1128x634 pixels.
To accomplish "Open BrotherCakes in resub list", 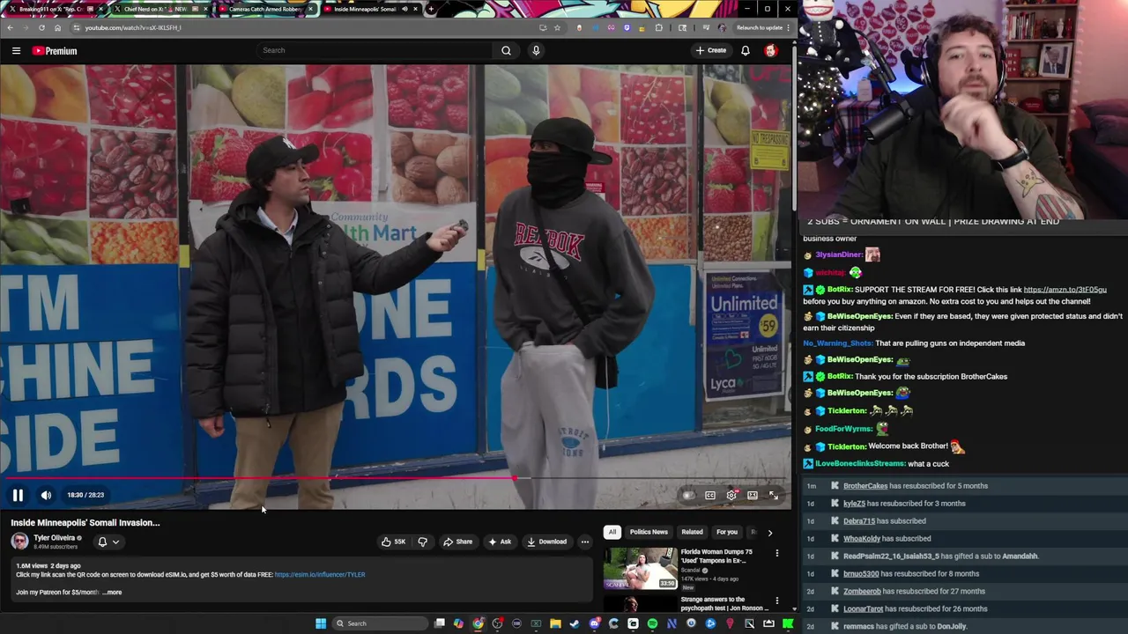I will coord(865,486).
